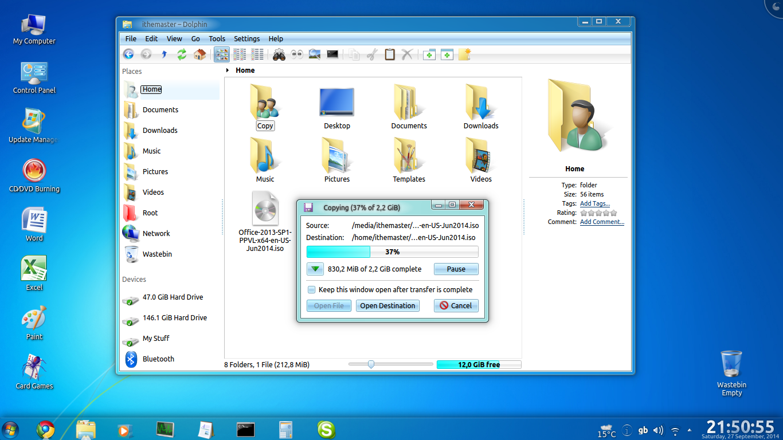Pause the file copy transfer
The image size is (783, 440).
[456, 269]
